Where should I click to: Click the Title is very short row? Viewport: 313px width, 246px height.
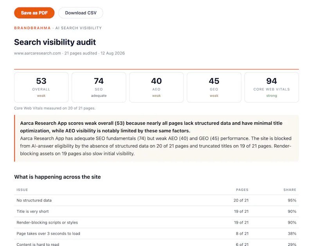156,212
